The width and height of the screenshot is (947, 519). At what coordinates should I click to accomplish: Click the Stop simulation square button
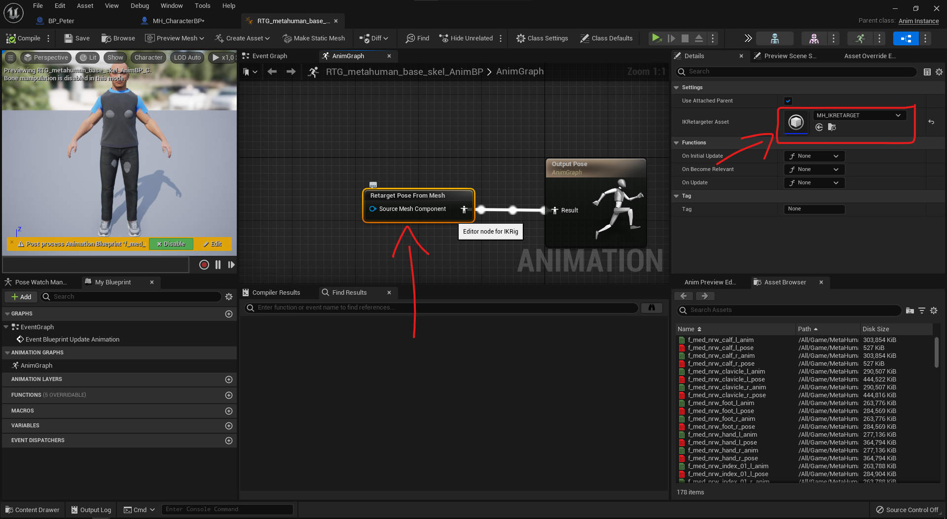pos(685,38)
